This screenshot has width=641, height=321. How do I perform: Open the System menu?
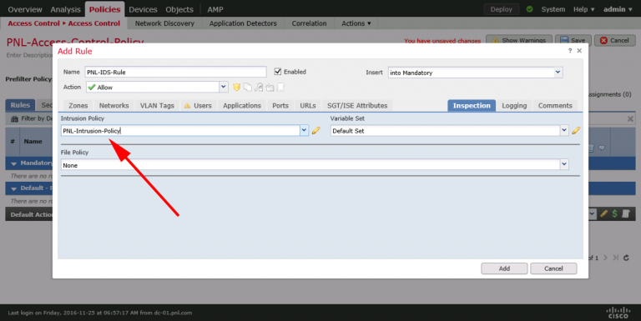coord(553,9)
